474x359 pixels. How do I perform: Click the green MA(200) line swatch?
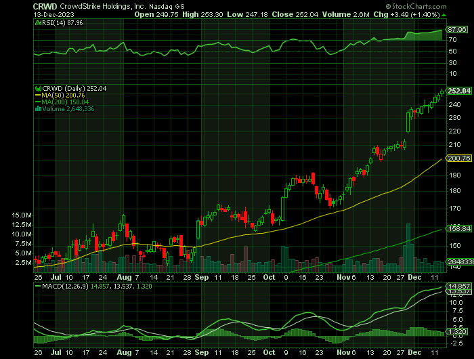(x=38, y=102)
